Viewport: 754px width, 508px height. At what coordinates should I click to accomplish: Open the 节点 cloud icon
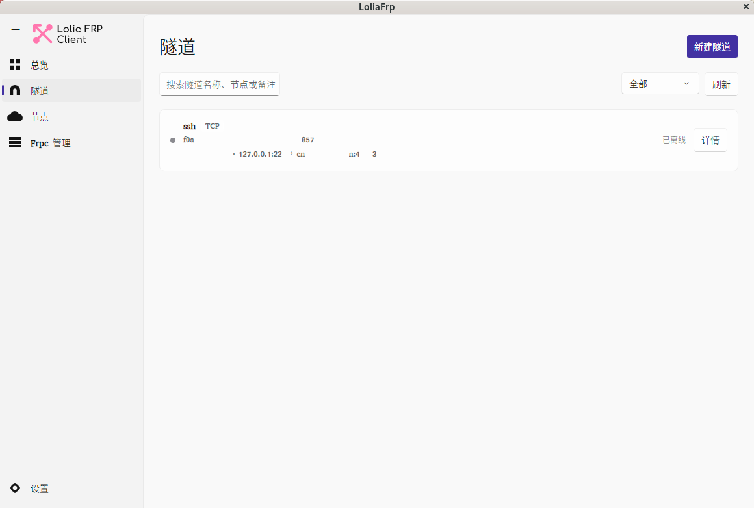15,116
